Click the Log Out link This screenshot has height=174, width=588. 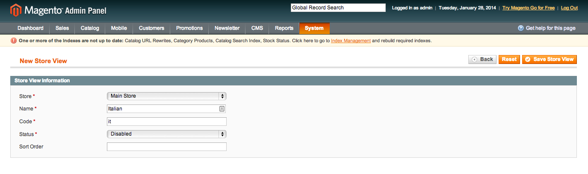569,8
